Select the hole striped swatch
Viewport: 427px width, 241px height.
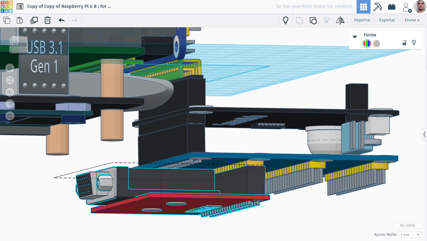[377, 44]
